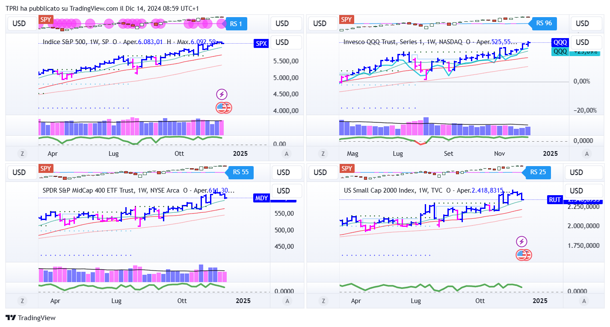Toggle the Z button under the SPX chart
The height and width of the screenshot is (327, 610).
click(x=21, y=153)
